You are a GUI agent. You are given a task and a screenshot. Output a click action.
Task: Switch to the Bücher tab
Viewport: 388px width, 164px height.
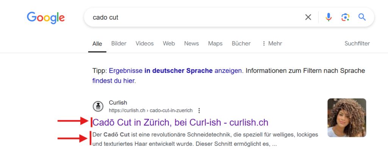(x=241, y=44)
